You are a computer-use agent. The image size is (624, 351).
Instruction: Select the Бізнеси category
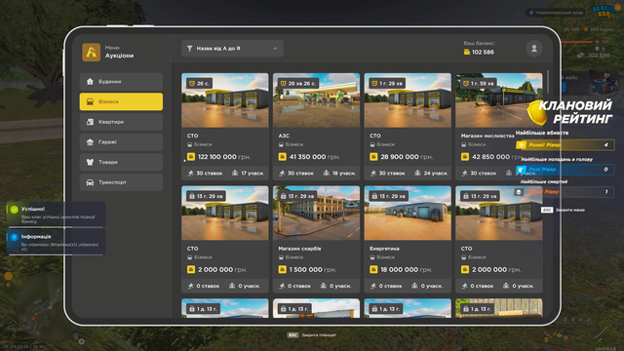[121, 101]
